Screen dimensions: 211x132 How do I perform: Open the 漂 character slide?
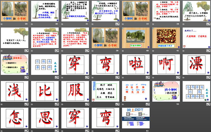pyautogui.click(x=196, y=65)
